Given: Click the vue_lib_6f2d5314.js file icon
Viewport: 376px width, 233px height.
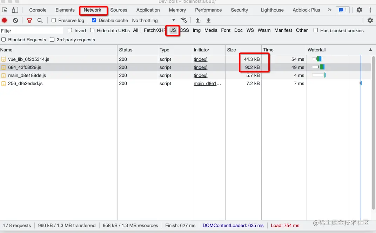Looking at the screenshot, I should (x=4, y=59).
